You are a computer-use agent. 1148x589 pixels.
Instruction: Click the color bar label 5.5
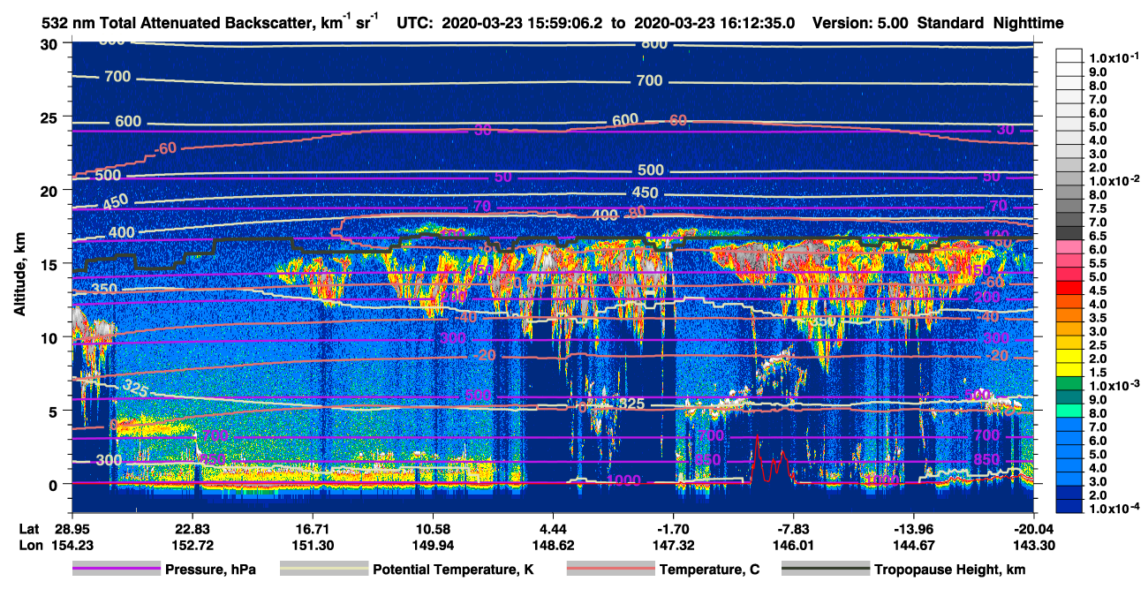1099,263
